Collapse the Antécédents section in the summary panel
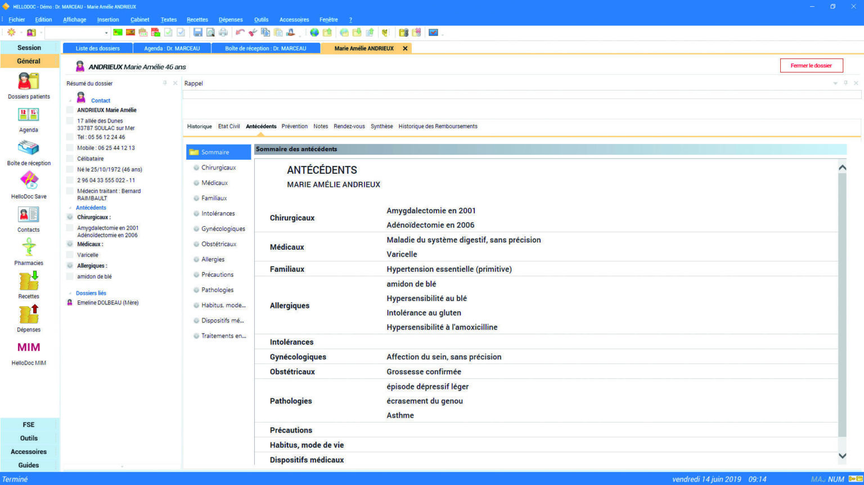This screenshot has height=485, width=864. coord(70,208)
